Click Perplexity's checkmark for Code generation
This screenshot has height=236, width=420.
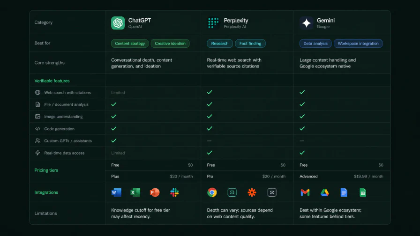point(210,129)
